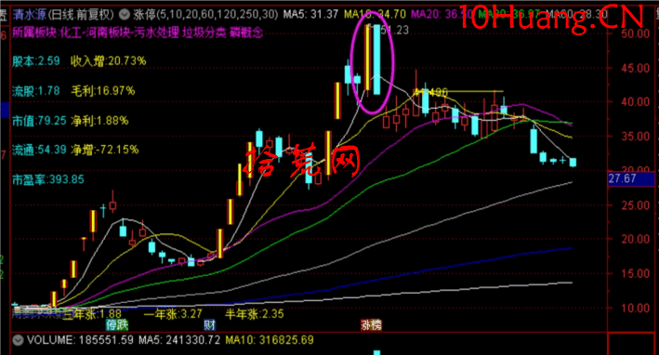The height and width of the screenshot is (355, 659).
Task: Click the 10.00 price axis label
Action: point(635,308)
